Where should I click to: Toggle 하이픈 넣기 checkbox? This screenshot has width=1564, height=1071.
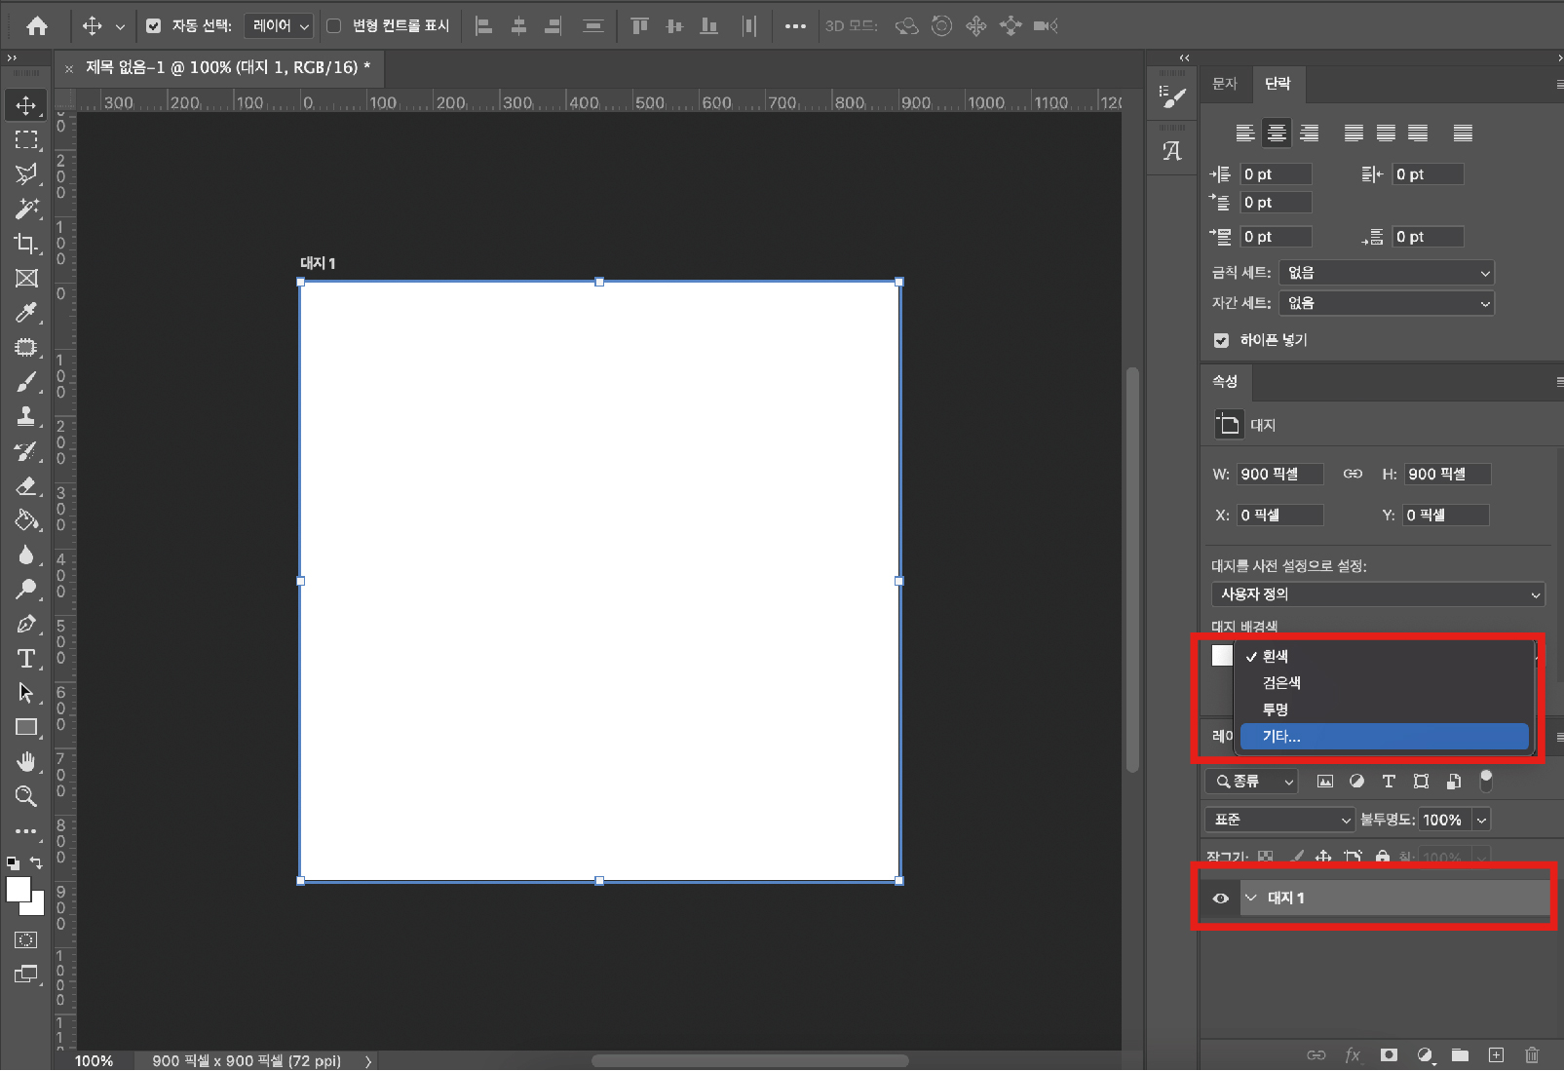[x=1221, y=340]
